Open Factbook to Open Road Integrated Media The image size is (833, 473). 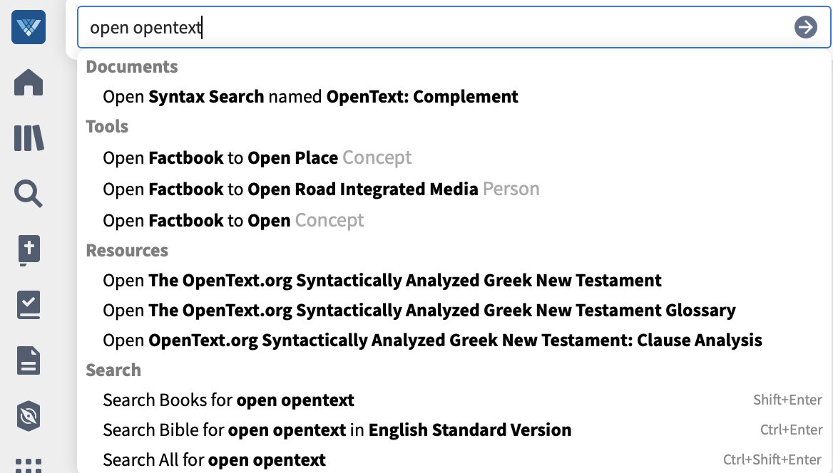321,189
